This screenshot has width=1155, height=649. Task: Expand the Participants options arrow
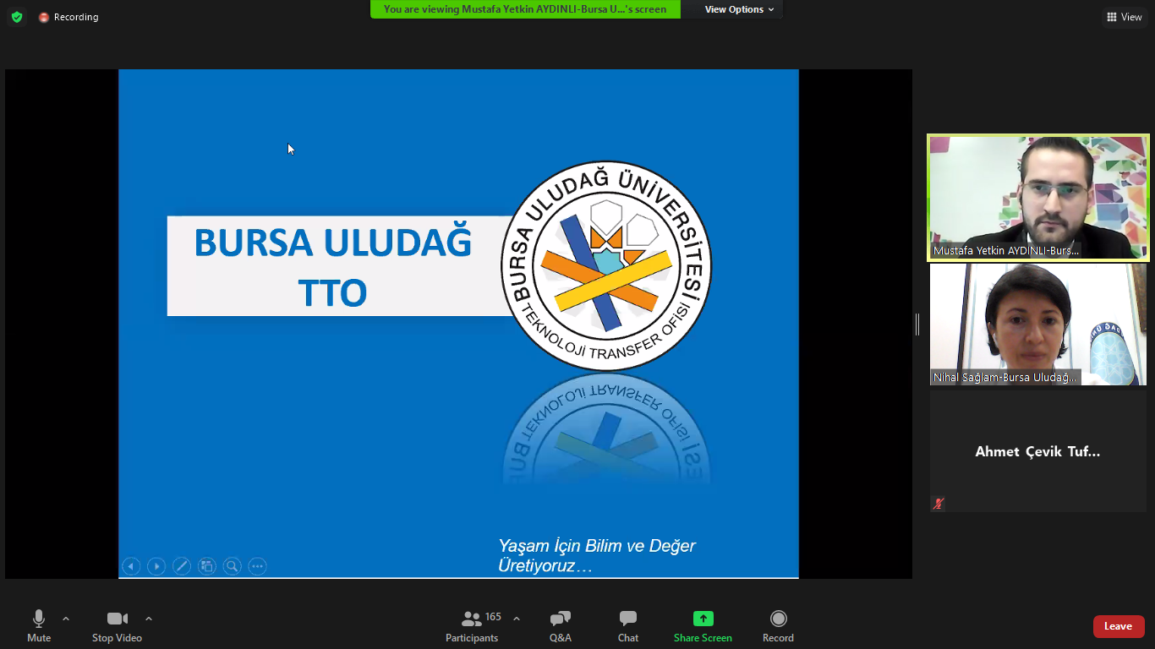[x=517, y=619]
